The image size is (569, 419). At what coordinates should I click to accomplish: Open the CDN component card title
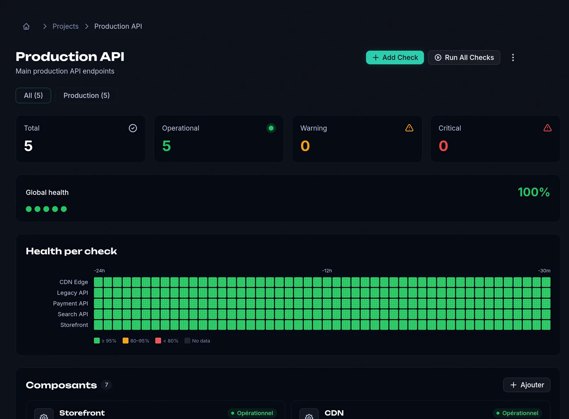(x=334, y=413)
